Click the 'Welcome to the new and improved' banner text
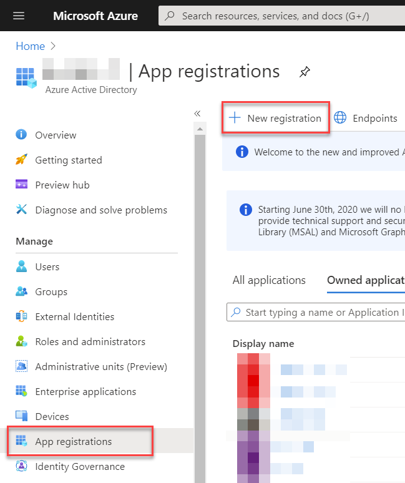The width and height of the screenshot is (405, 483). [329, 152]
